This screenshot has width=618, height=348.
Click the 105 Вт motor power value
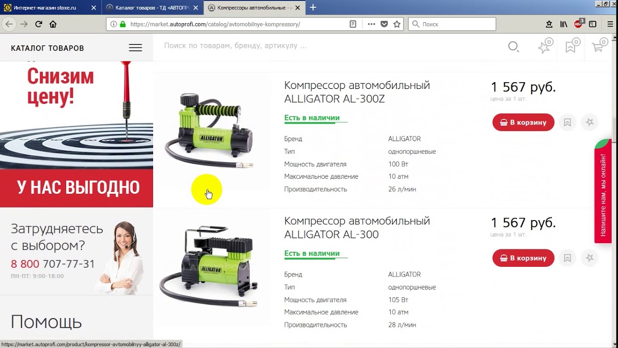point(398,300)
